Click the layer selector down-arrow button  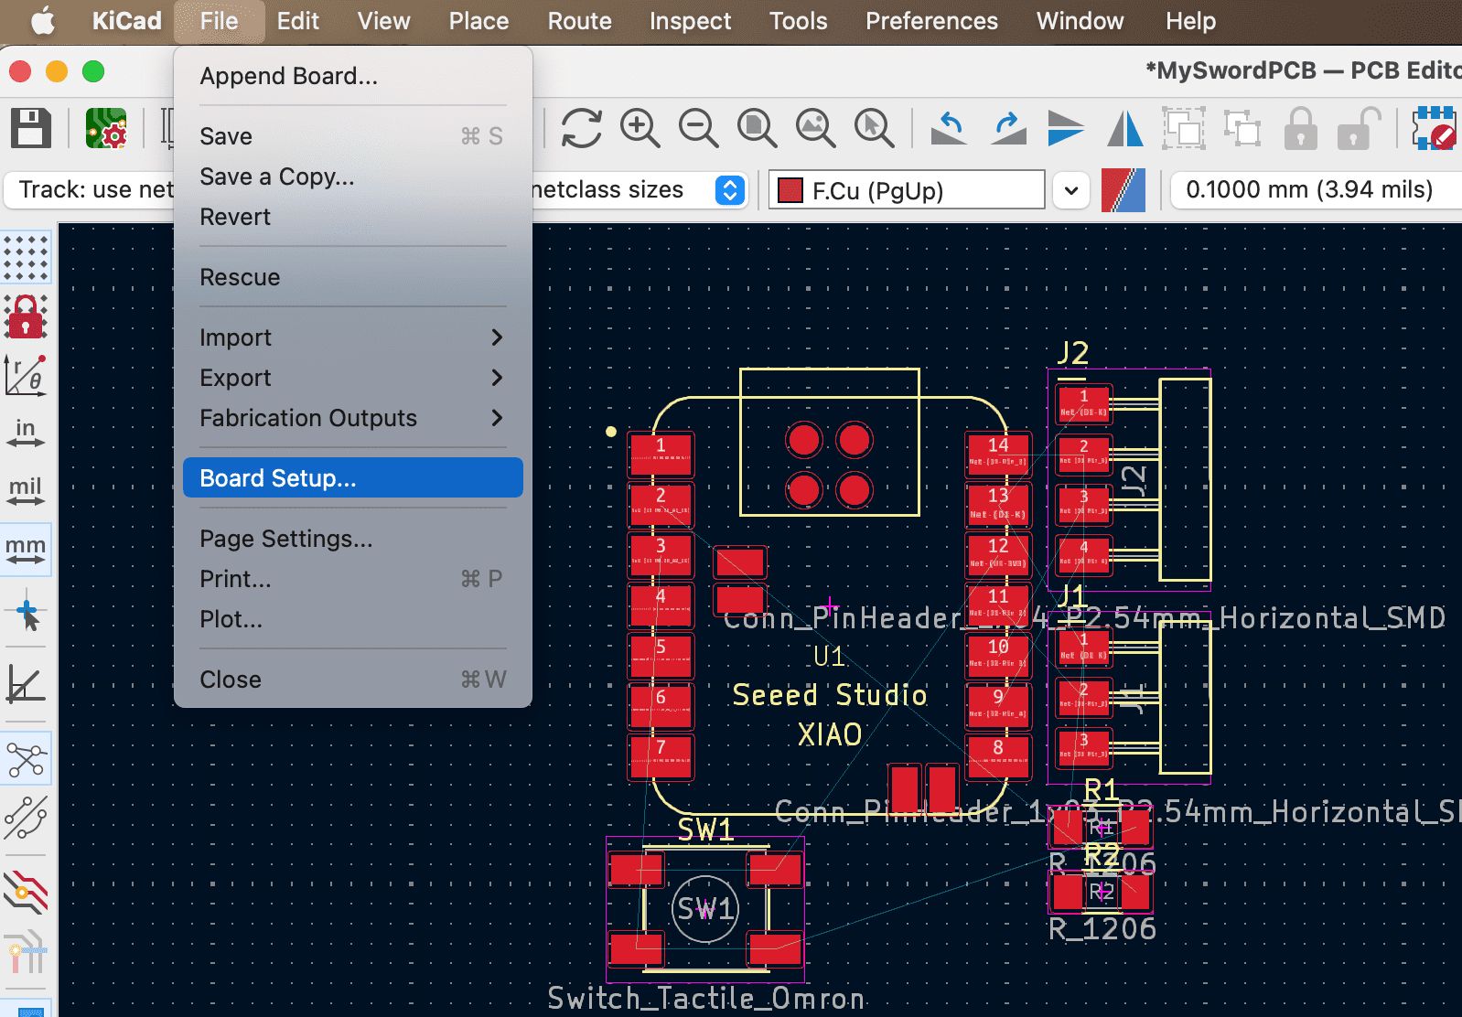[1071, 191]
